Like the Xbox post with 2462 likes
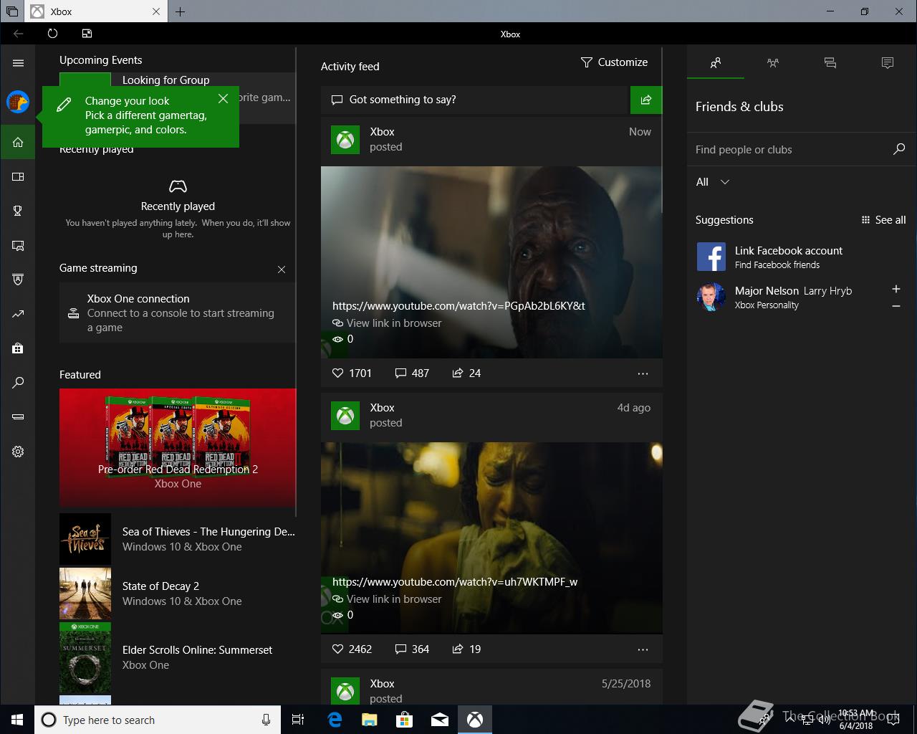The width and height of the screenshot is (917, 734). click(x=352, y=649)
